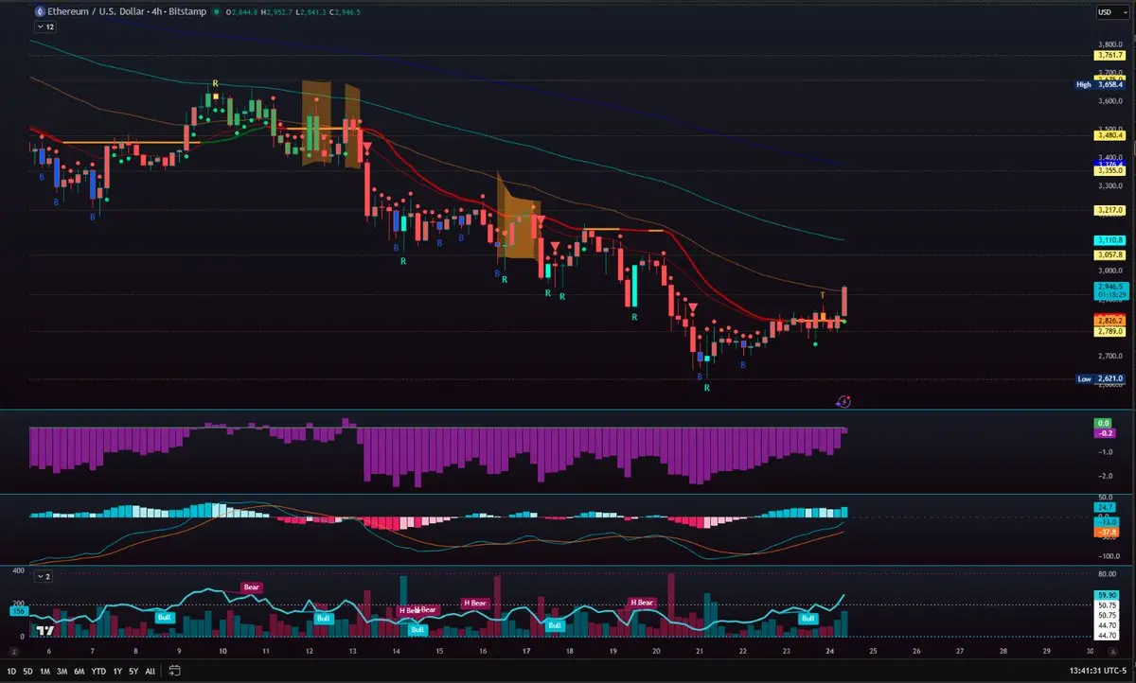Click the orange 2,826.2 price label

[1109, 321]
